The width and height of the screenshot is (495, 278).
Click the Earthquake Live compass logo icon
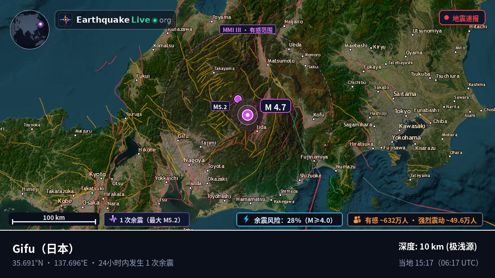coord(65,20)
